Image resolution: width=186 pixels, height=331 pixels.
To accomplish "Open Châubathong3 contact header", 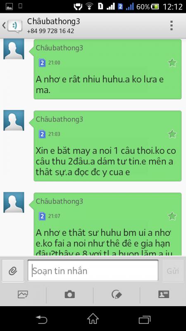I will click(x=54, y=26).
